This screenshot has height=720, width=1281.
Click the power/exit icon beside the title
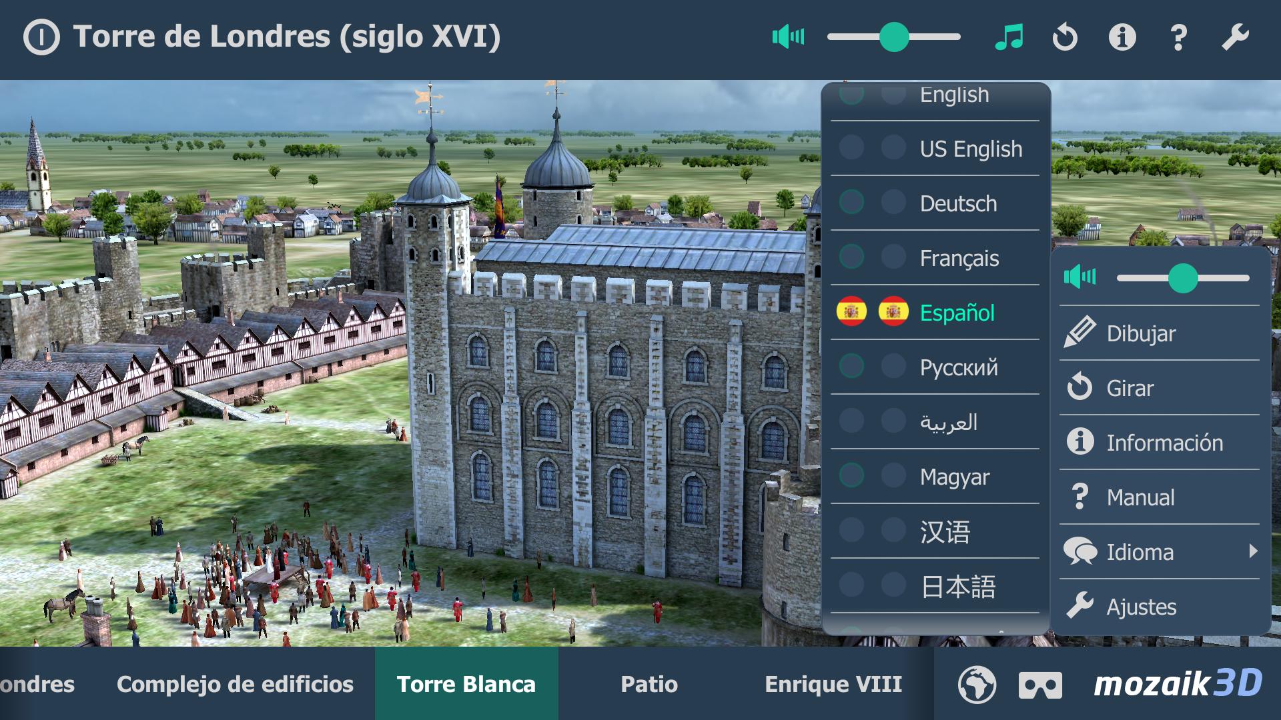pos(41,37)
